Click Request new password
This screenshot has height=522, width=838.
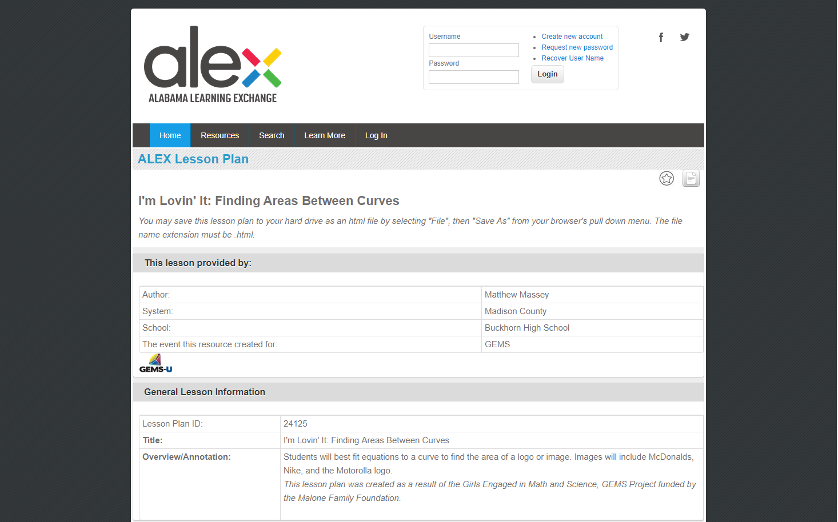pyautogui.click(x=577, y=47)
